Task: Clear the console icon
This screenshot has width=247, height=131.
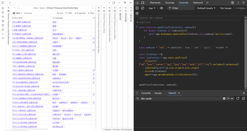Action: (x=142, y=8)
